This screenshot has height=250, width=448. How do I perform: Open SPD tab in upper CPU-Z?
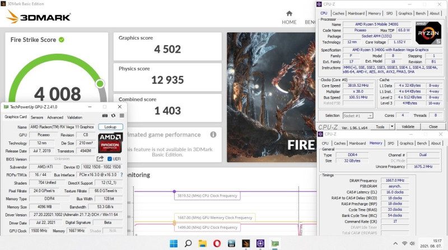[389, 13]
